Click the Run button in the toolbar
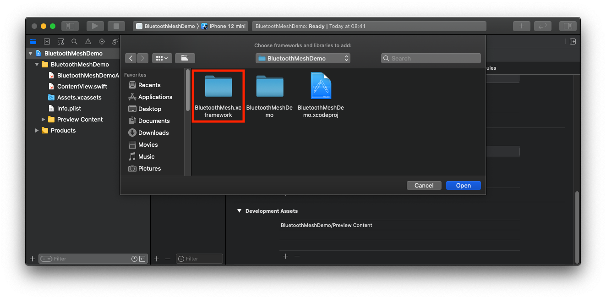 tap(95, 26)
